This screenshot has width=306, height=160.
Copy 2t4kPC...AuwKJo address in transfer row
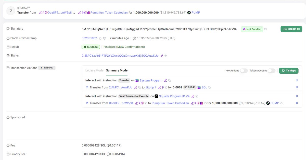[x=139, y=87]
